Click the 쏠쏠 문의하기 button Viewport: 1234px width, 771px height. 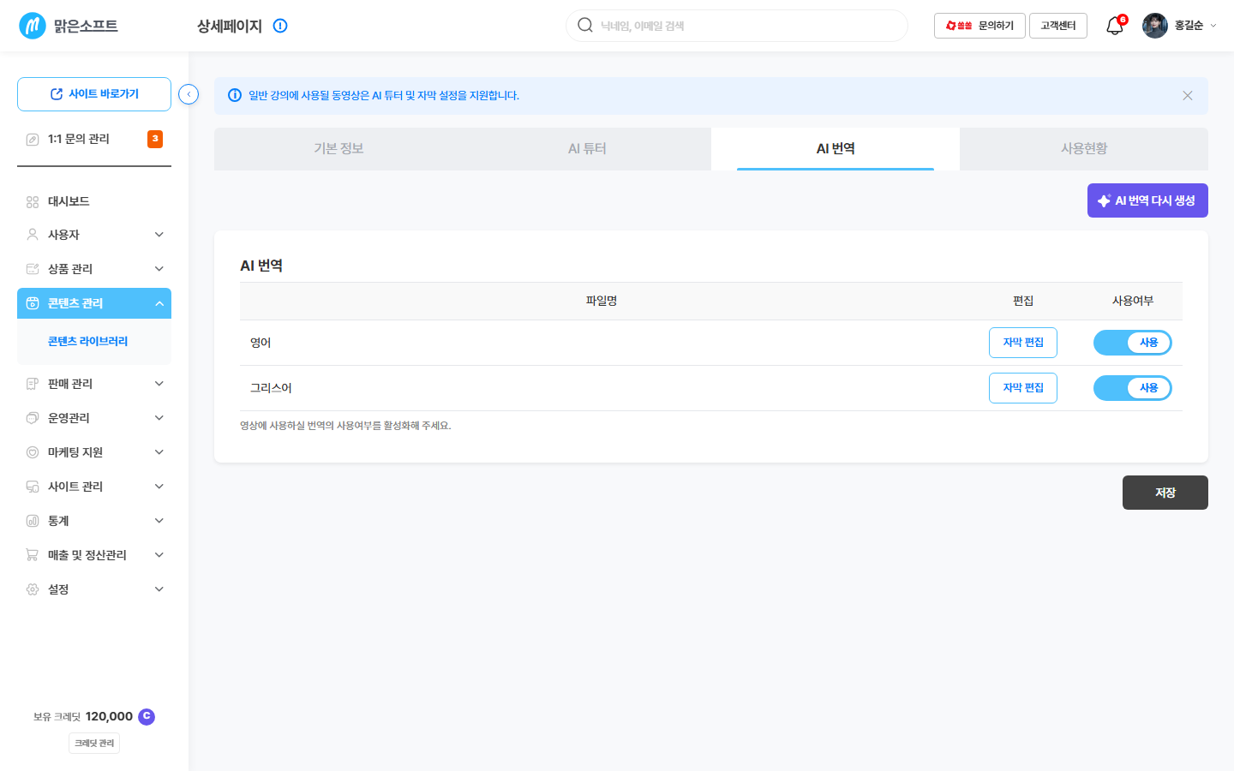979,26
